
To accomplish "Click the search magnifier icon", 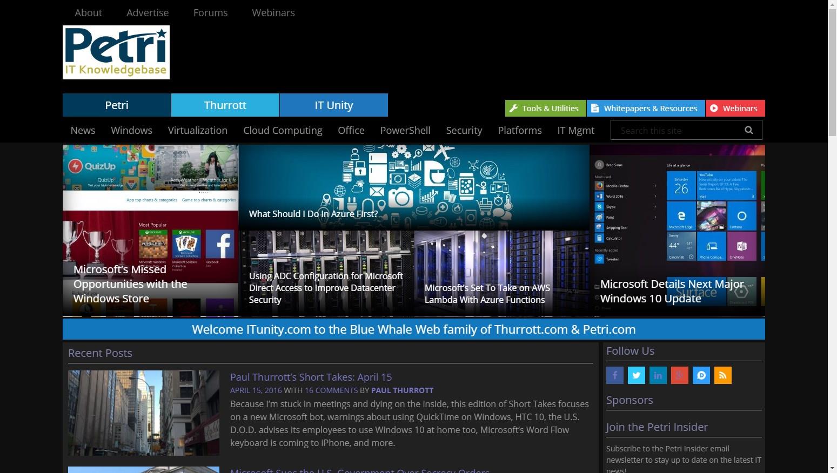I will [749, 130].
